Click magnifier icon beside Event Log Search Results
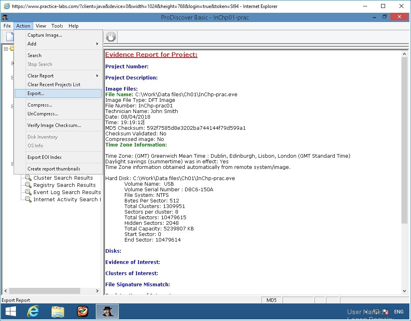This screenshot has height=321, width=411. click(28, 192)
